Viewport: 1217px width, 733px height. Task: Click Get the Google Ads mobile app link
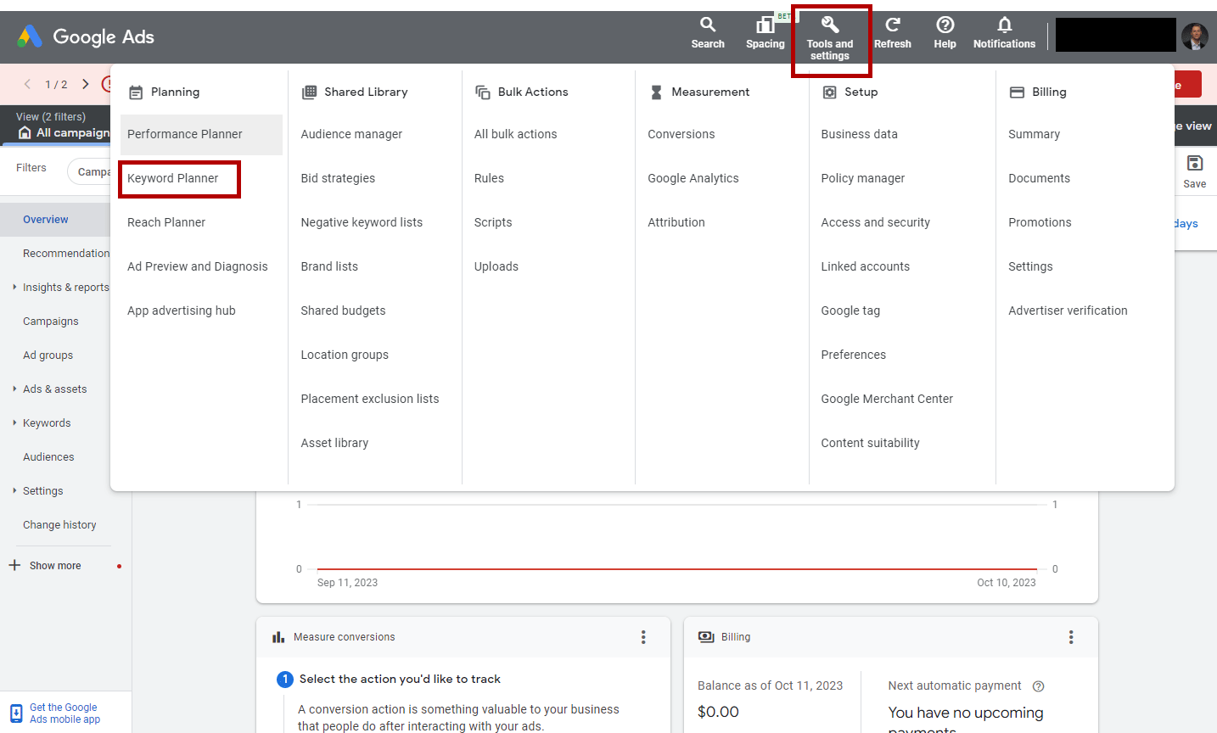64,713
